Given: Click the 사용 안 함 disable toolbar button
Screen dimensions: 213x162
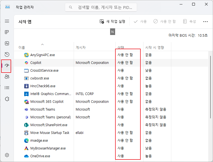Looking at the screenshot, I should [x=165, y=21].
